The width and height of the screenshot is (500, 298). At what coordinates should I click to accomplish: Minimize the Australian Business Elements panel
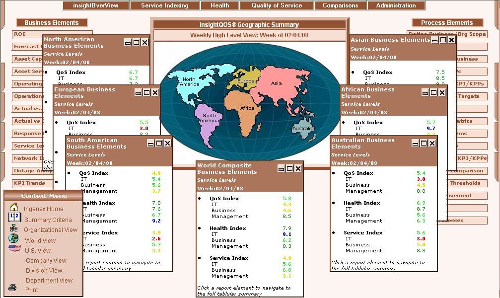click(414, 144)
